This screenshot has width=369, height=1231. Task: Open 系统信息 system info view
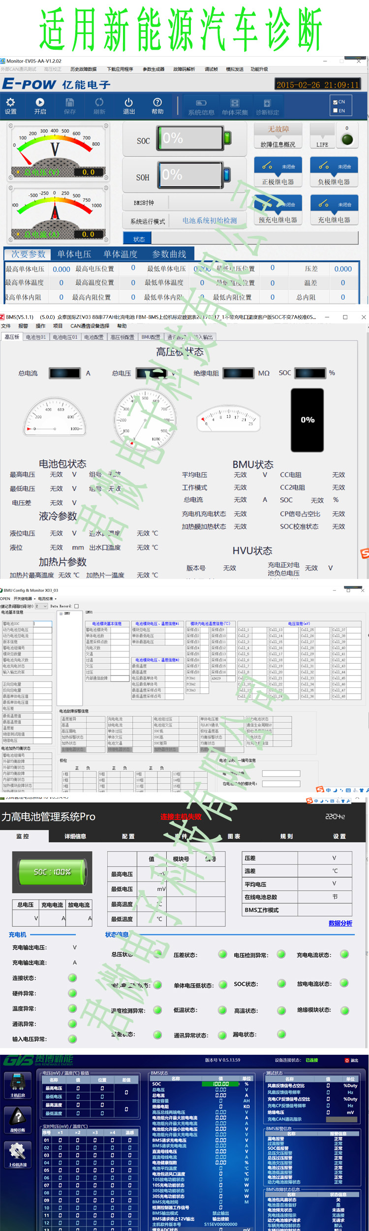(201, 107)
